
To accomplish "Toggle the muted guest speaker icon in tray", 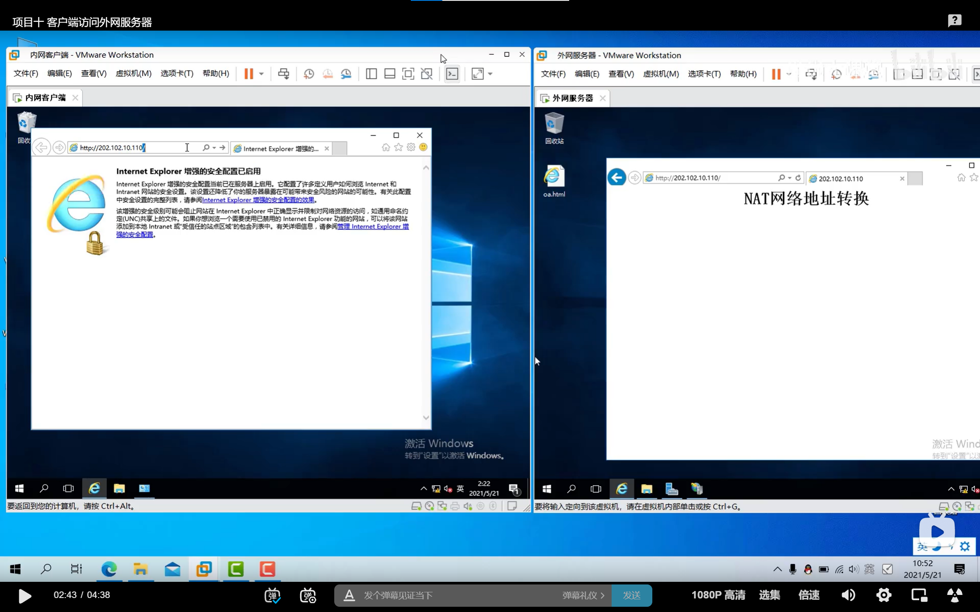I will tap(446, 489).
